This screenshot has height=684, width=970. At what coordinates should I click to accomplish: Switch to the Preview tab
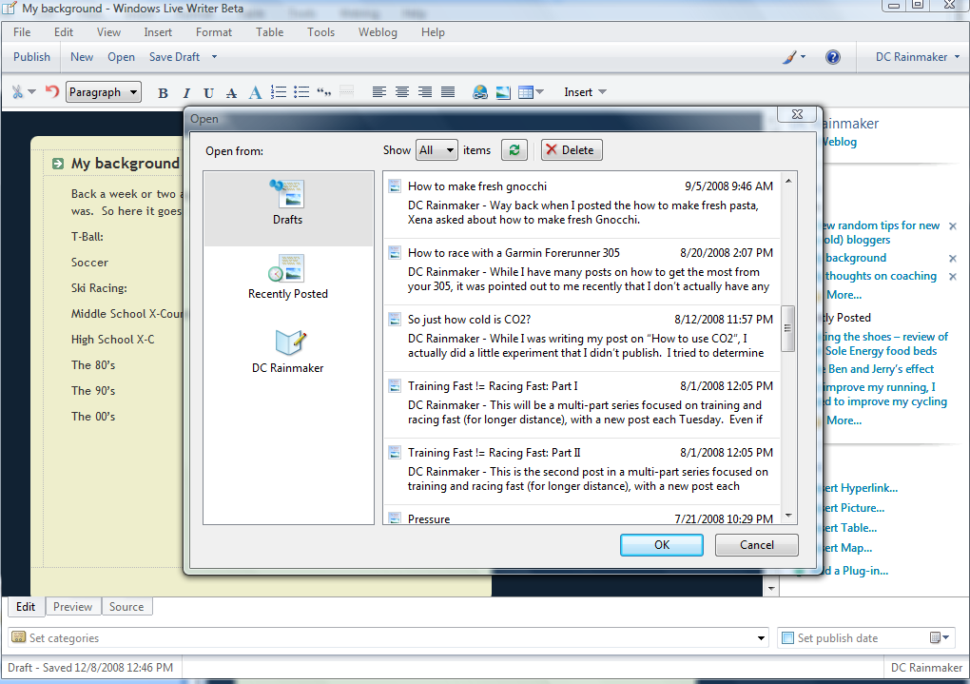(x=72, y=607)
